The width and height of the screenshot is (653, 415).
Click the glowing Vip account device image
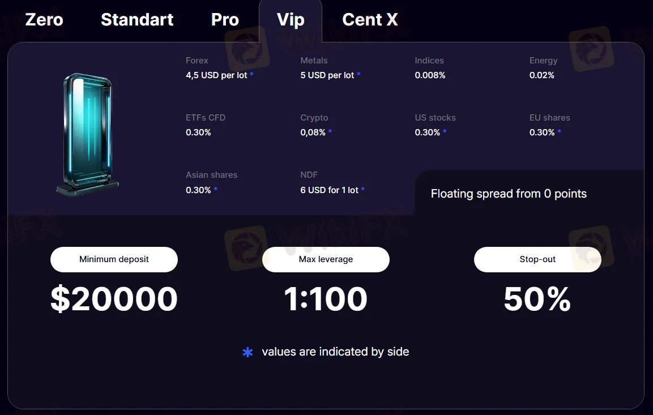point(88,134)
